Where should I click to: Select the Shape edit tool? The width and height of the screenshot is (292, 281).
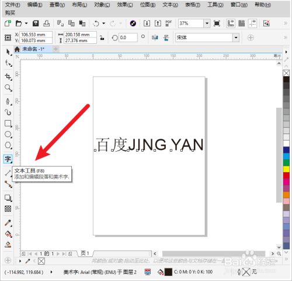(8, 63)
